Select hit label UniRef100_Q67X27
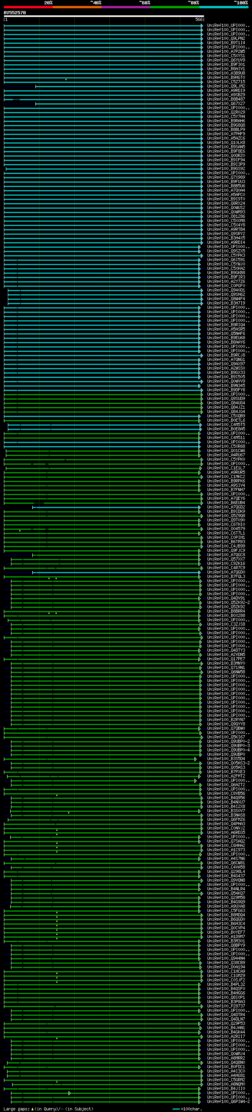252x1112 pixels. pos(226,104)
